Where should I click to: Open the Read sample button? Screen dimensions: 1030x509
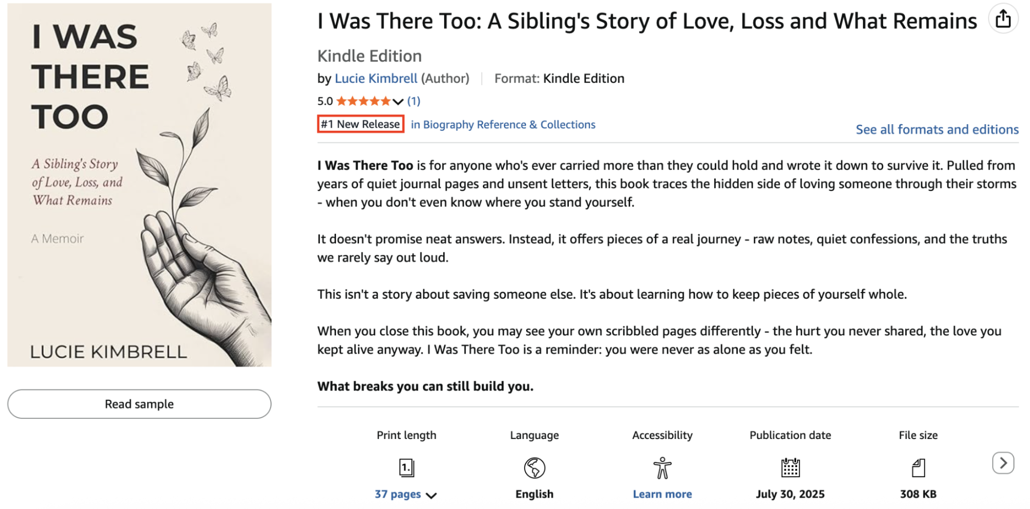[139, 404]
